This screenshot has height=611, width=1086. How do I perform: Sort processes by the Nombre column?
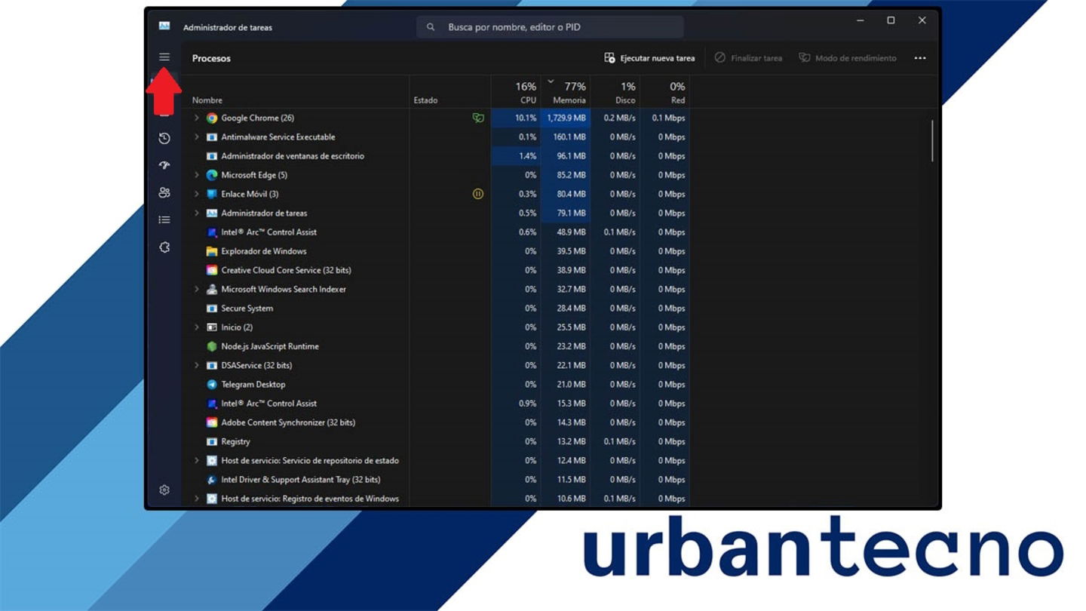pyautogui.click(x=207, y=100)
